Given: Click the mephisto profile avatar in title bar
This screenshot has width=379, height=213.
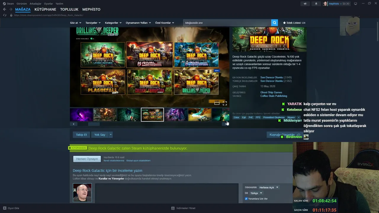Looking at the screenshot, I should 325,4.
